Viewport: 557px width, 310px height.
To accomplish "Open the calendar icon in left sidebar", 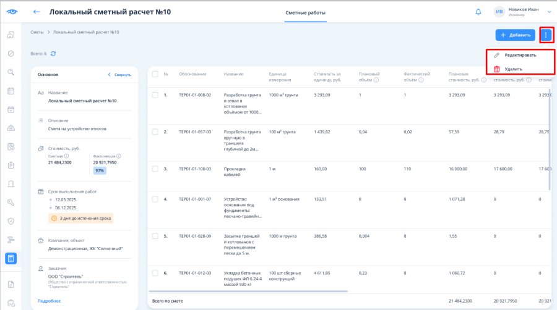I will click(11, 91).
